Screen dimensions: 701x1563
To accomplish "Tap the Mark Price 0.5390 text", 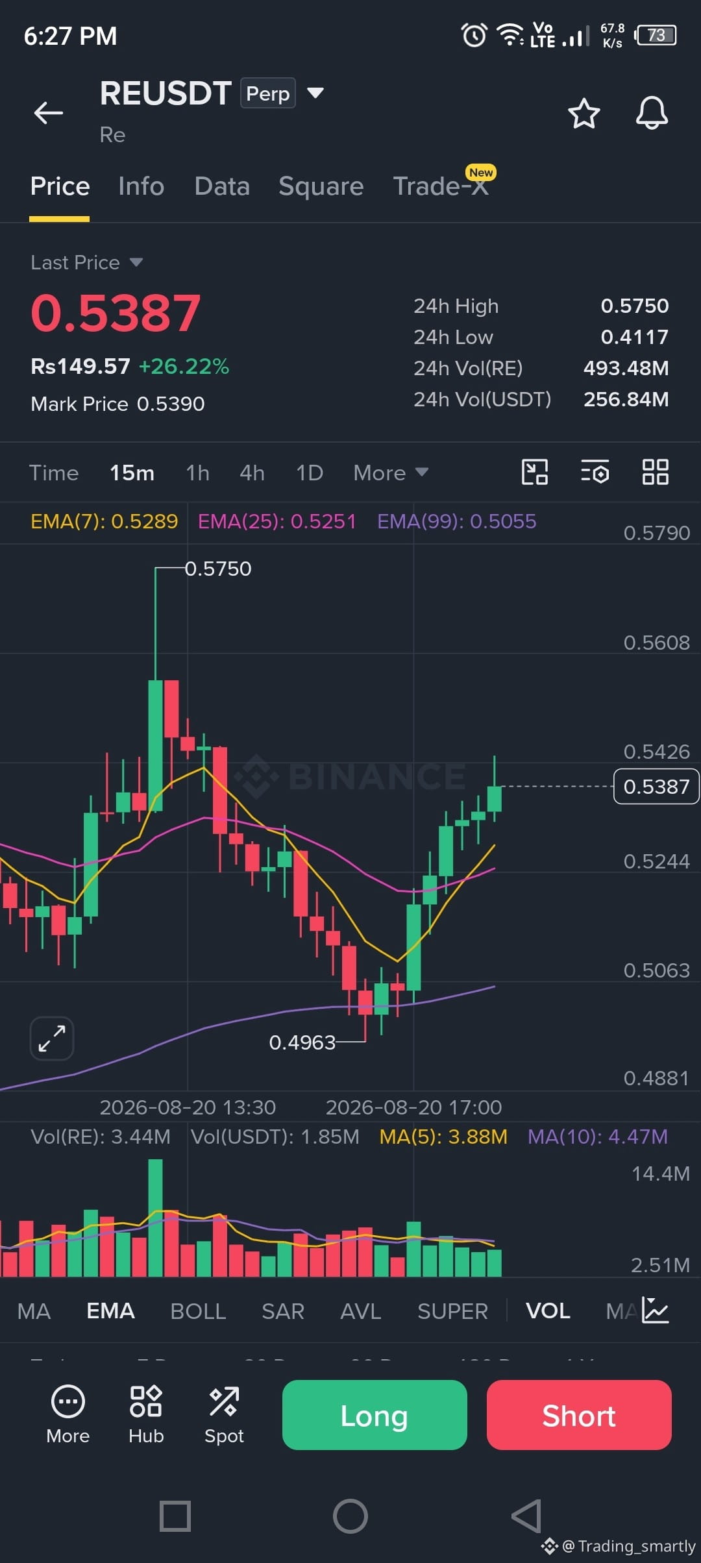I will pos(117,404).
